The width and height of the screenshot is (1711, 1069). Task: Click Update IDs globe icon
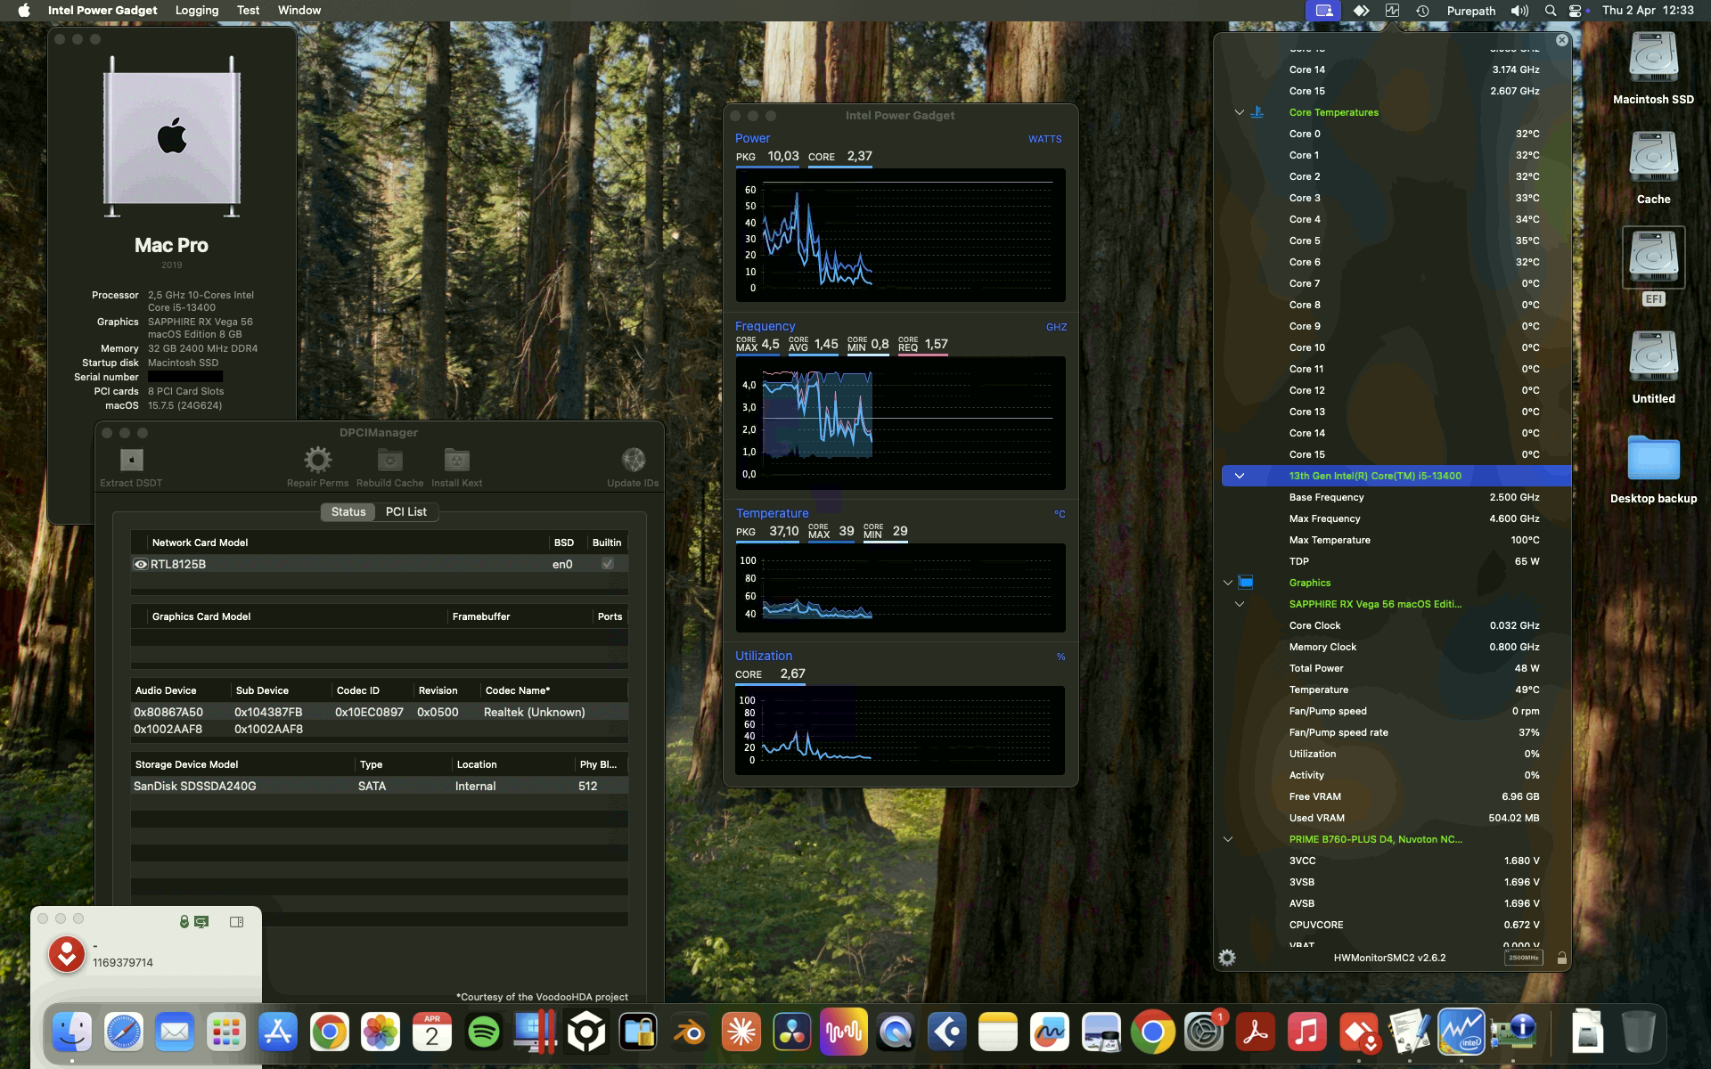[633, 460]
